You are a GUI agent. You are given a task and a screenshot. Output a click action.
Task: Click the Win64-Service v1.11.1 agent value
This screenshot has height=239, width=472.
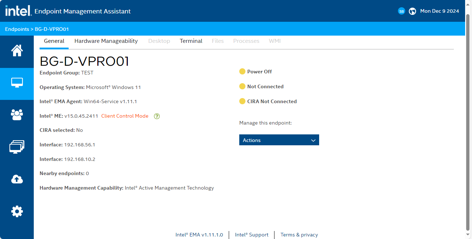110,101
